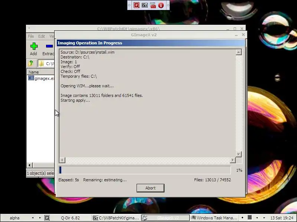Image resolution: width=297 pixels, height=222 pixels.
Task: Click right desktop-switch arrow beside alpha
Action: click(x=40, y=218)
